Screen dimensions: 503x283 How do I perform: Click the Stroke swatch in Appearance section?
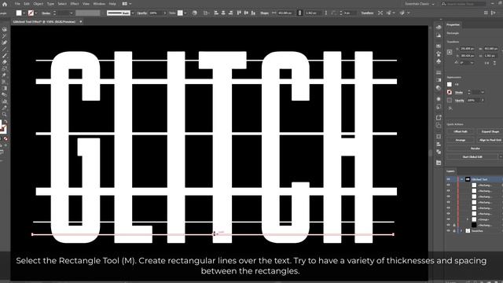coord(450,93)
